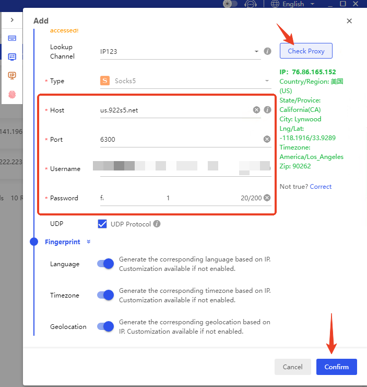Click the headset support icon in title bar
Screen dimensions: 367x387
pyautogui.click(x=251, y=4)
